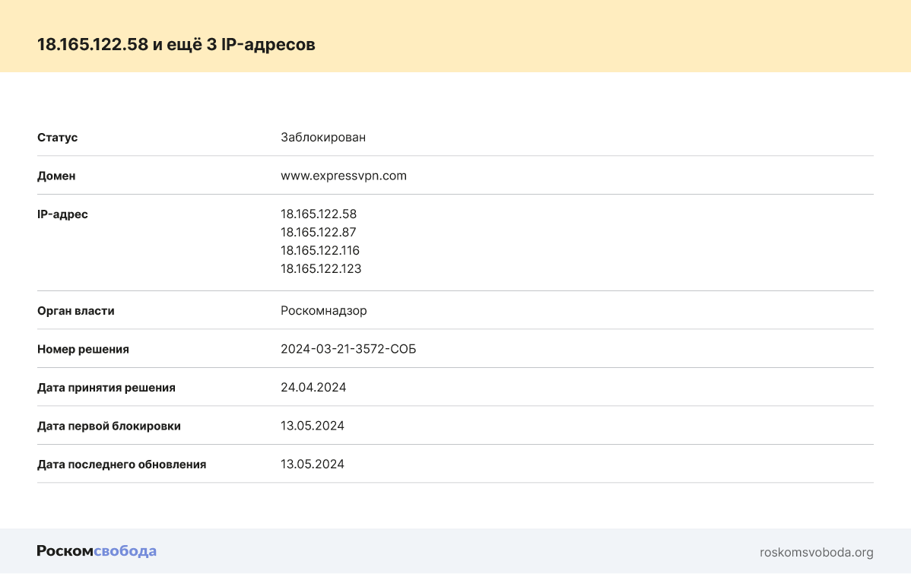Select the 'Номер решения' label
Viewport: 911px width, 574px height.
[83, 349]
